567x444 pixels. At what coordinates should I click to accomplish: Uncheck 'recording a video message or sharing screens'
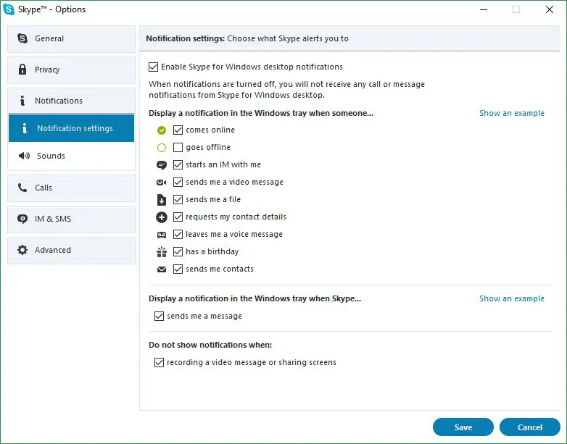pos(159,362)
